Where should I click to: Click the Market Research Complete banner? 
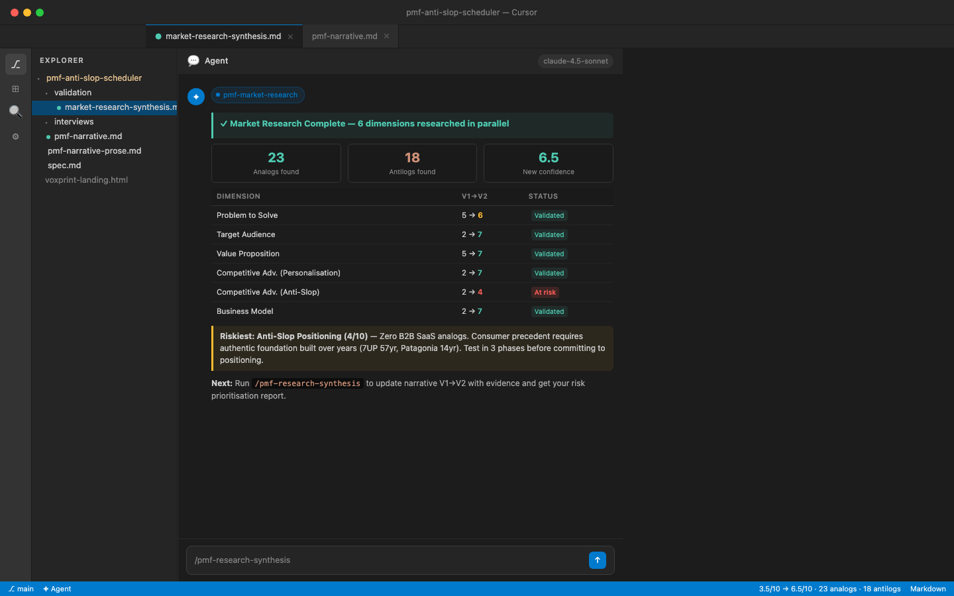(x=412, y=125)
